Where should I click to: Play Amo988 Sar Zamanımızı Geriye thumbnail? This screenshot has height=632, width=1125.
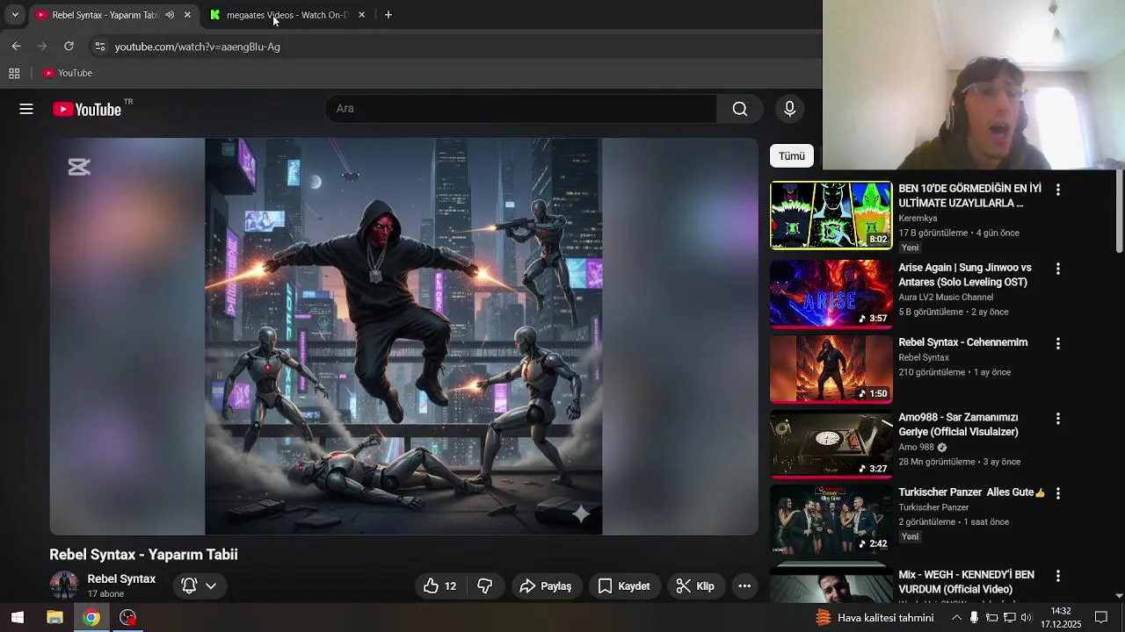pyautogui.click(x=831, y=444)
